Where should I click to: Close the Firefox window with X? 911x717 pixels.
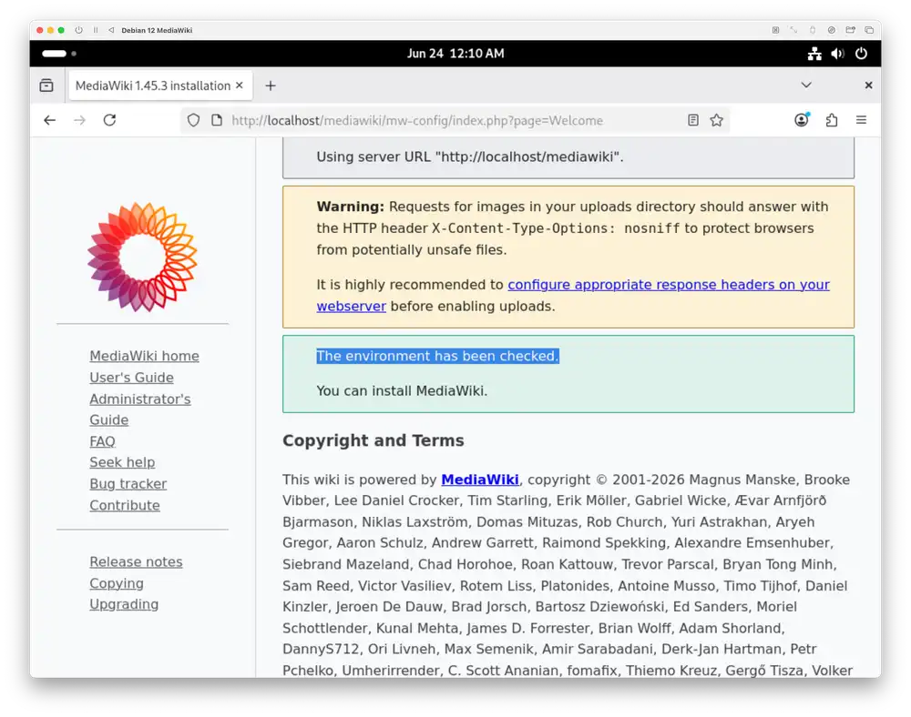pyautogui.click(x=868, y=86)
